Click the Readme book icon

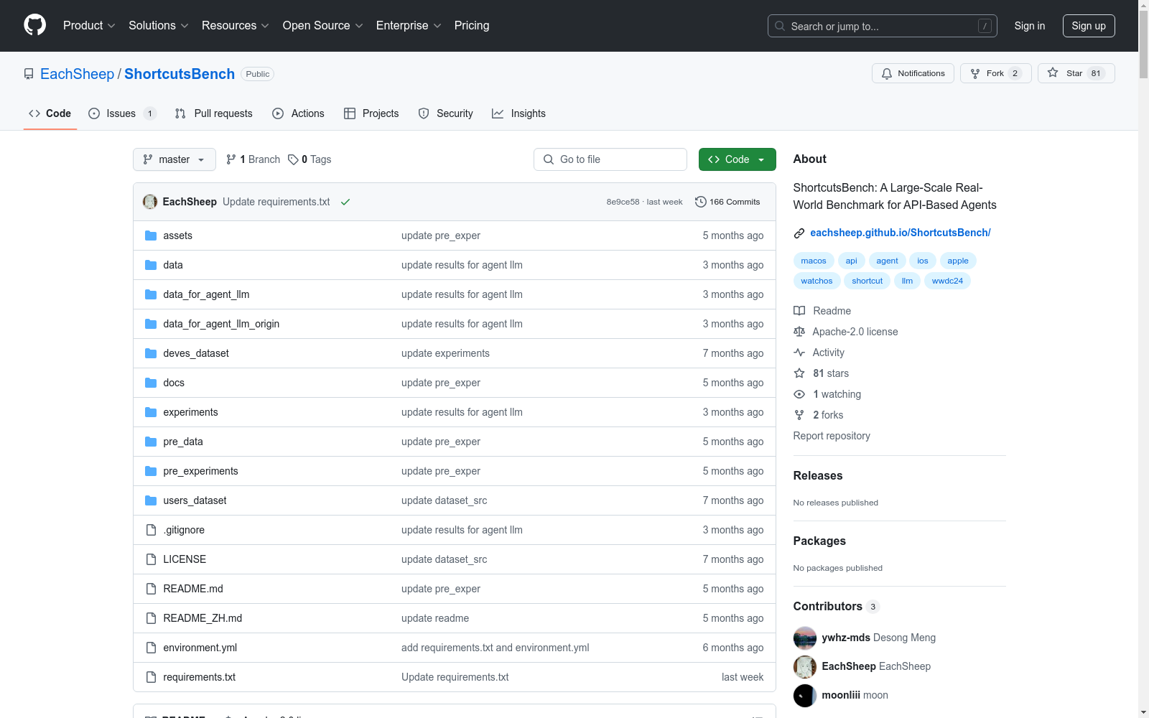[799, 311]
